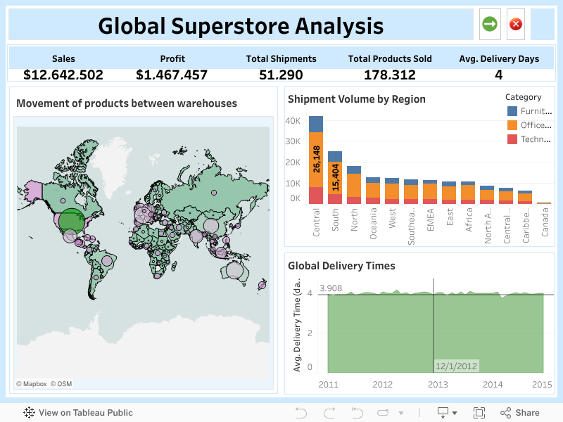Select the blue Furniture legend swatch

[x=512, y=111]
